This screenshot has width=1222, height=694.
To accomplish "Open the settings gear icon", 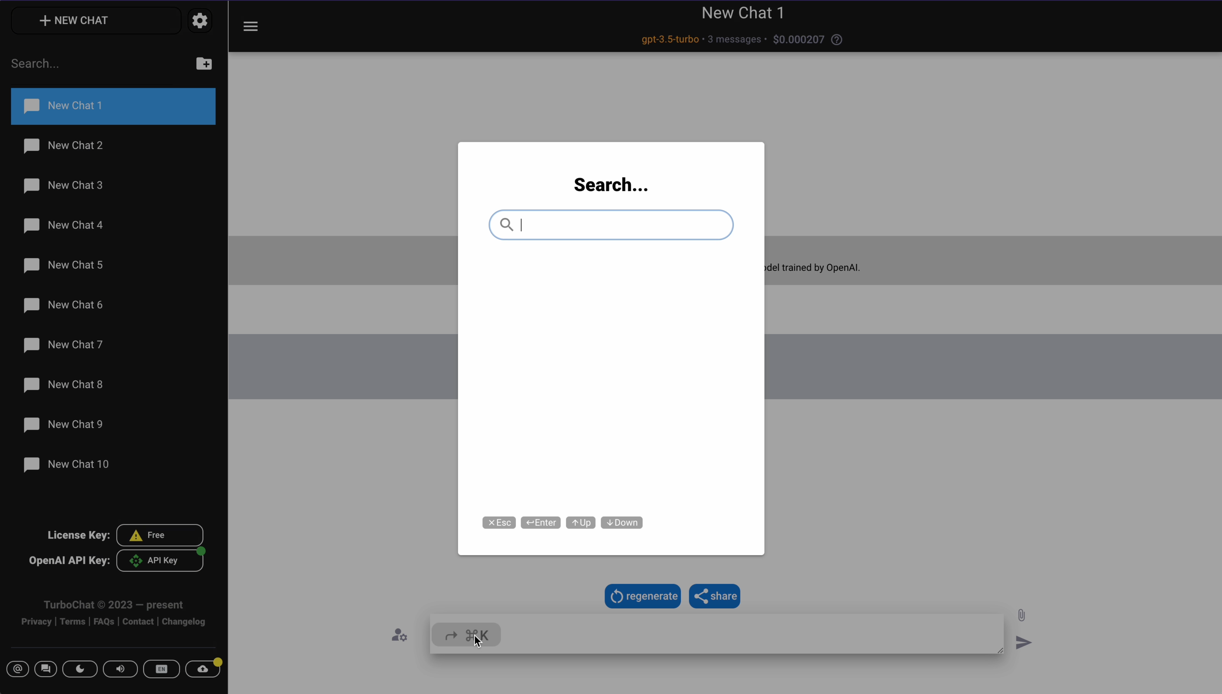I will click(200, 21).
